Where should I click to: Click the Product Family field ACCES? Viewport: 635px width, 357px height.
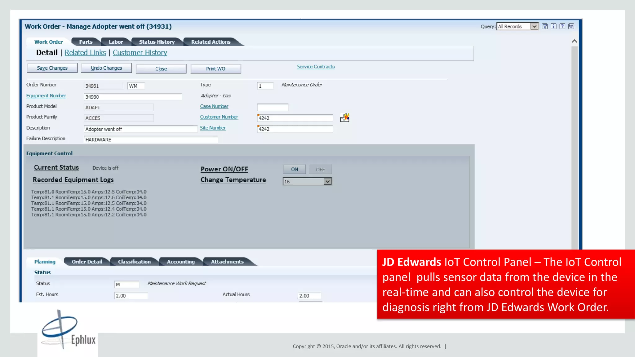pos(118,118)
